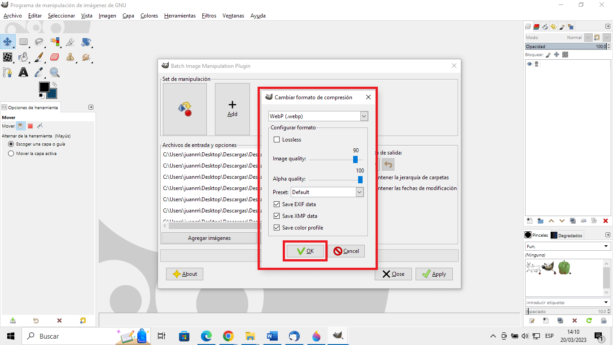Open the Colores menu

pyautogui.click(x=149, y=16)
